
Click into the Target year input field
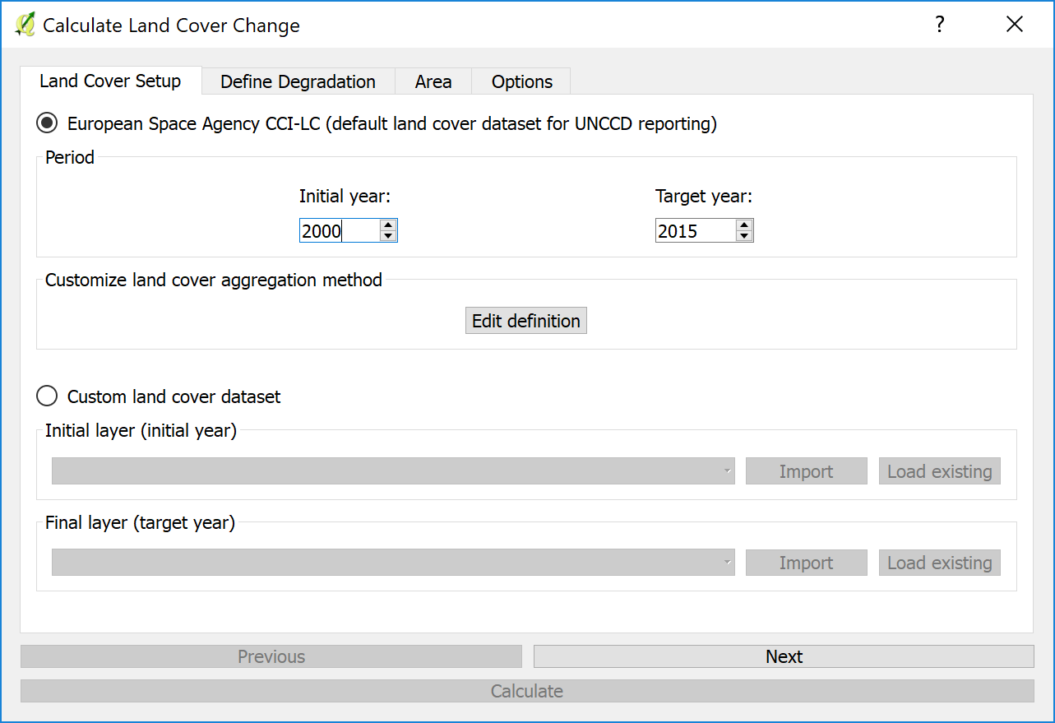[x=694, y=231]
